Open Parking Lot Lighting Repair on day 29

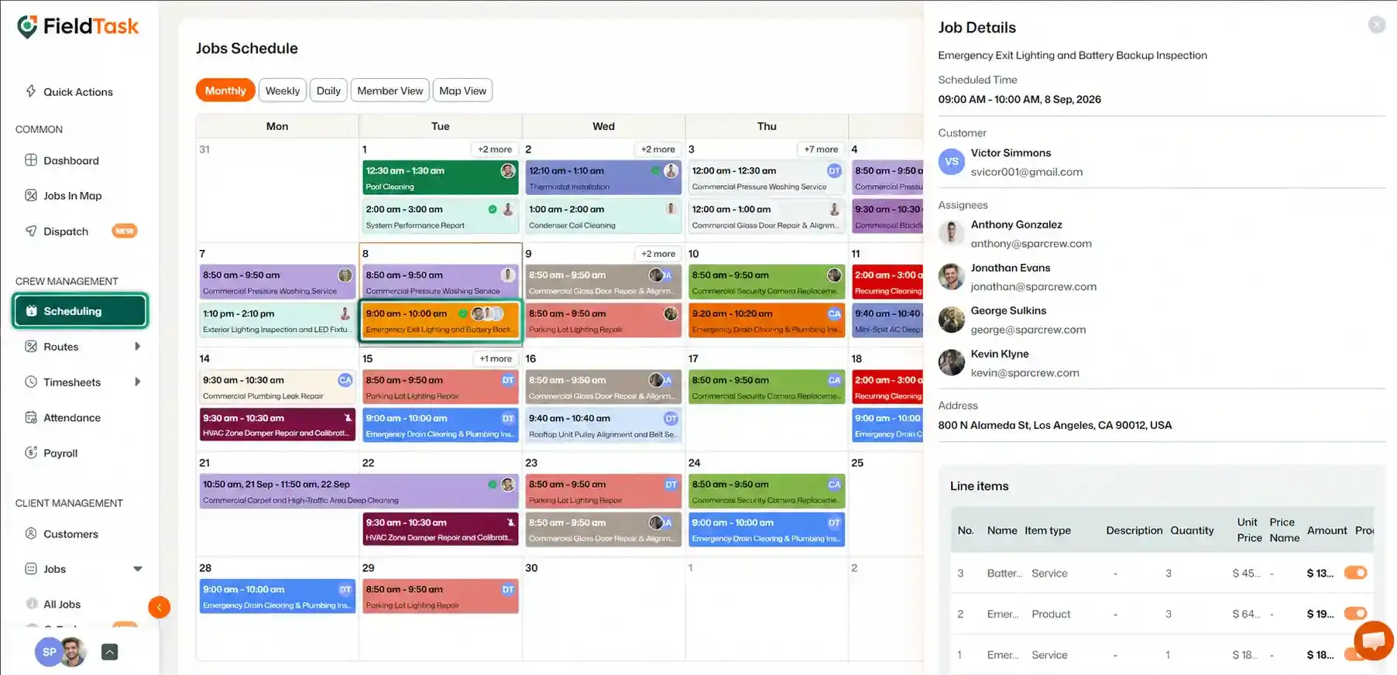[440, 596]
